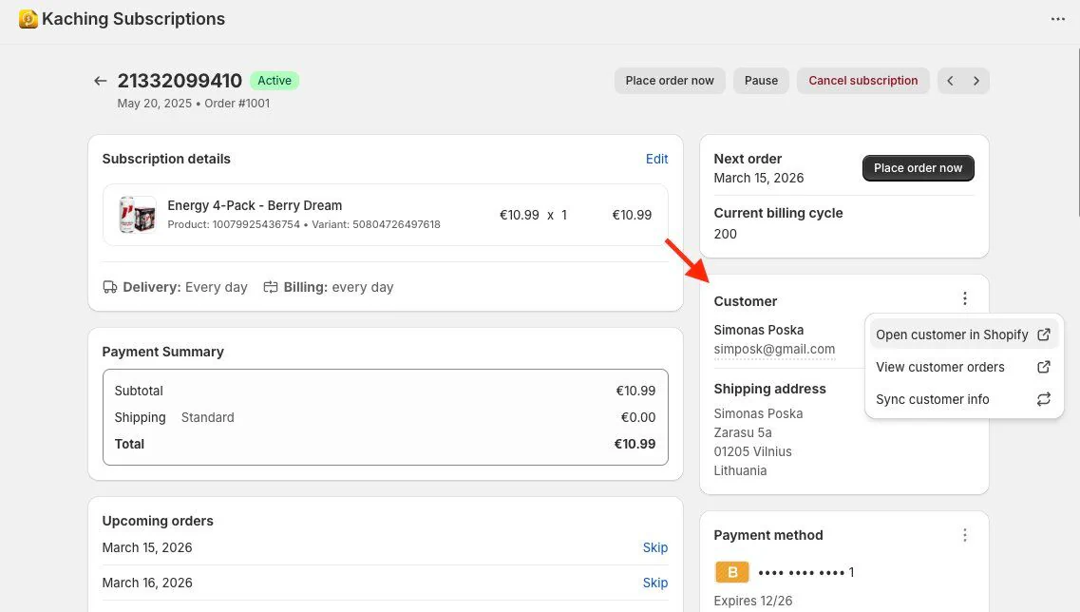The width and height of the screenshot is (1080, 612).
Task: Click the dark Place order now button under Next order
Action: coord(919,168)
